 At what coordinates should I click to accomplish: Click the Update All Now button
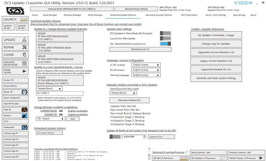[x=161, y=137]
